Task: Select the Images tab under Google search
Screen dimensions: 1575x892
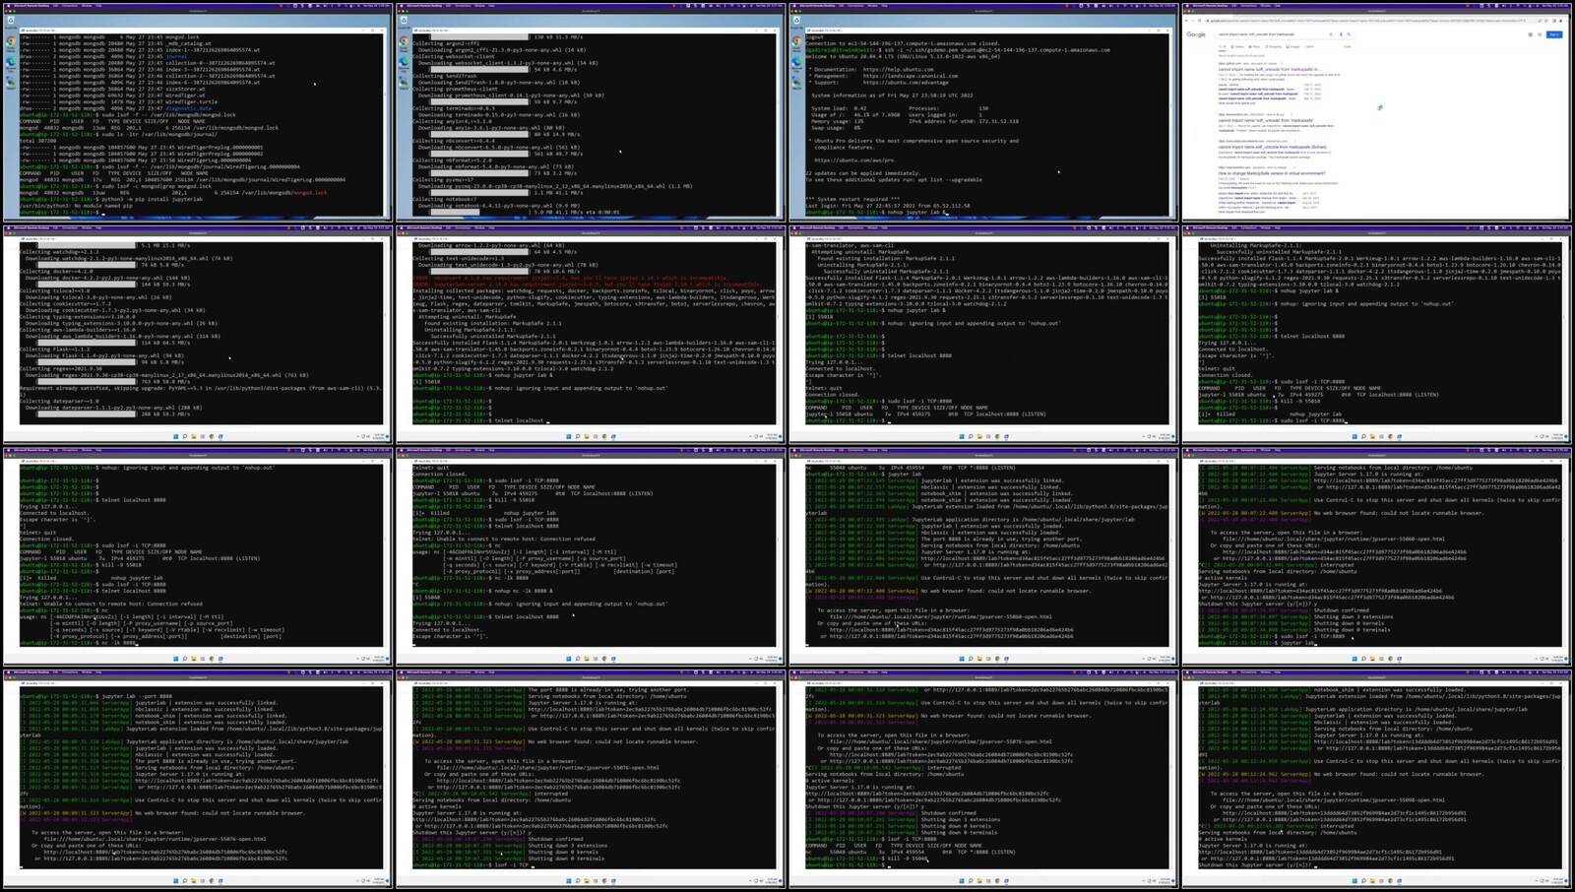Action: point(1292,46)
